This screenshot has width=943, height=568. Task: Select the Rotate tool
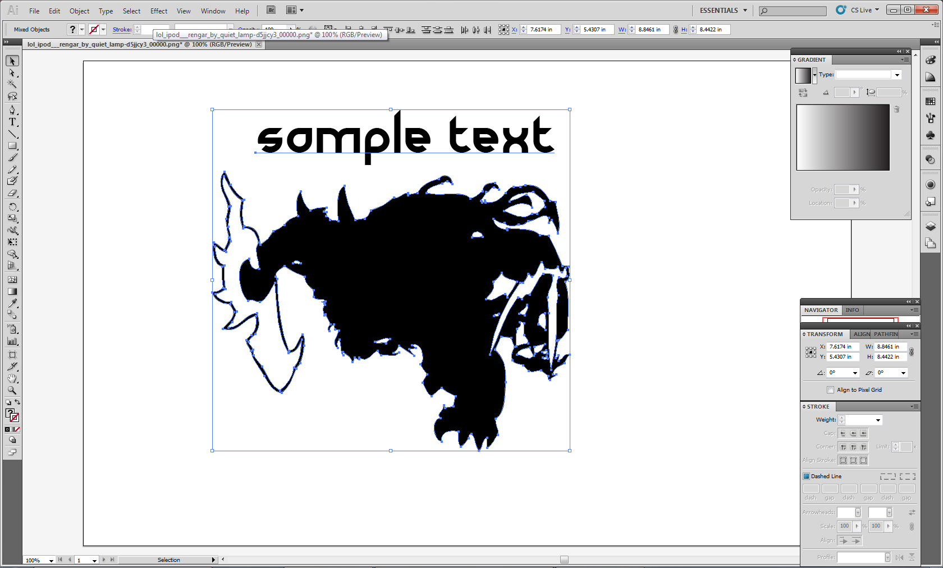point(12,207)
